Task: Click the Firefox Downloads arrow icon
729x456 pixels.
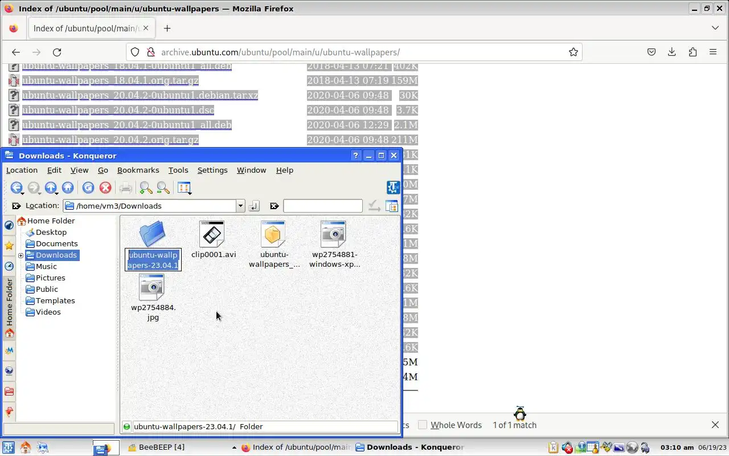Action: (672, 52)
